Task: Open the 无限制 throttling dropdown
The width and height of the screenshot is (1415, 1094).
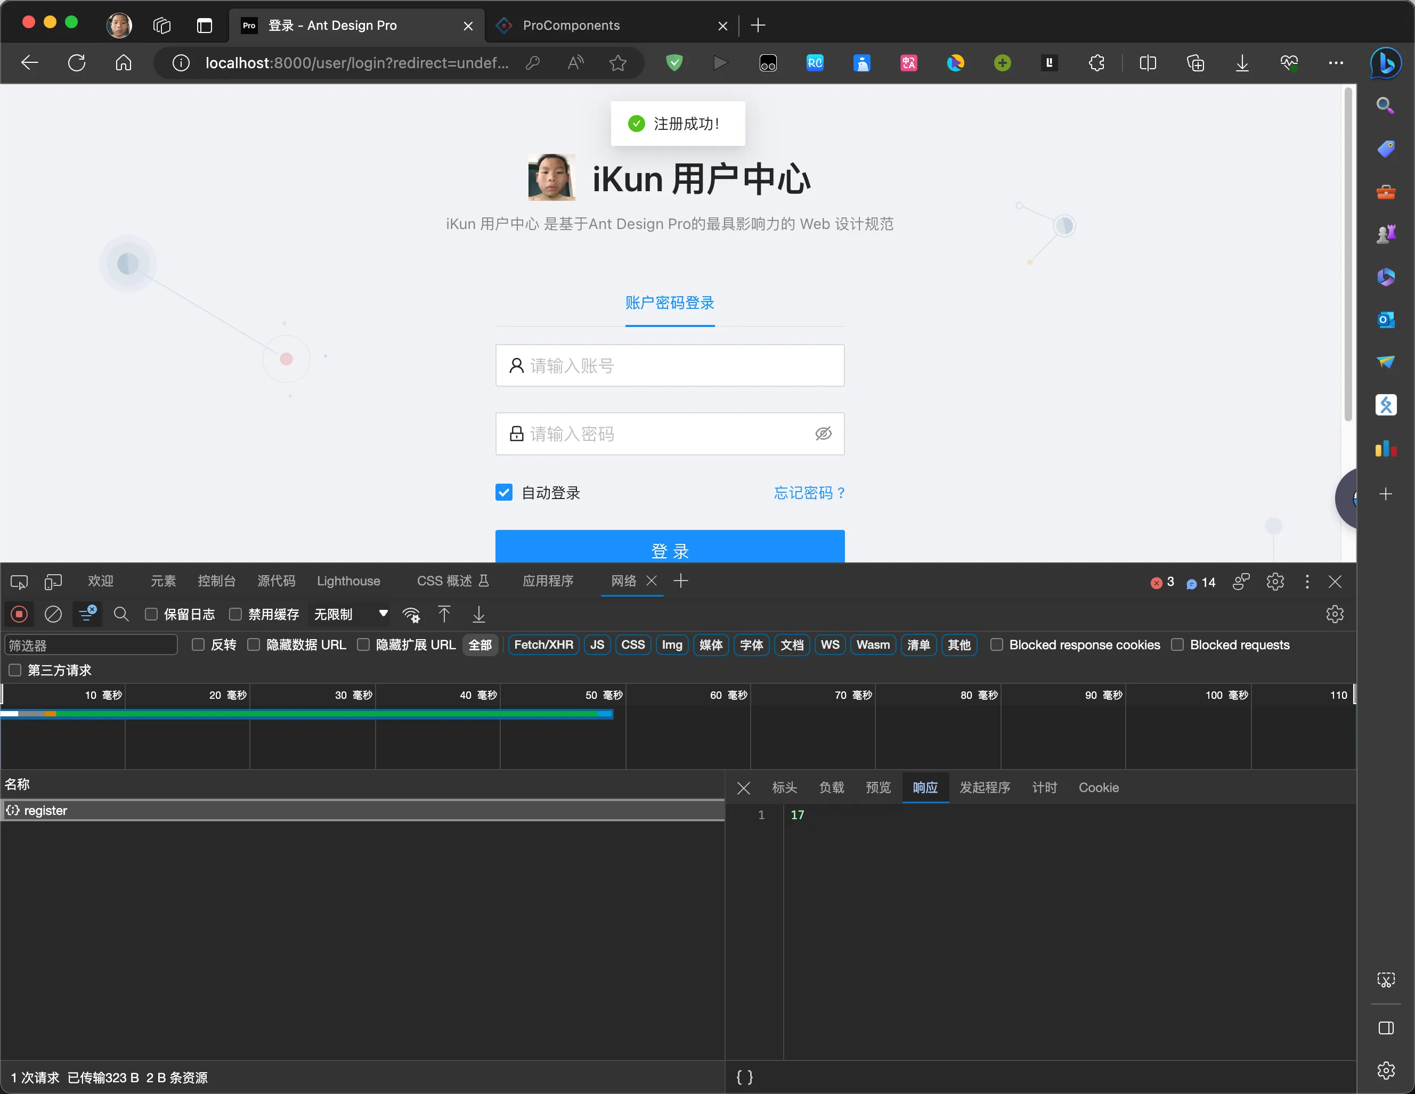Action: 351,614
